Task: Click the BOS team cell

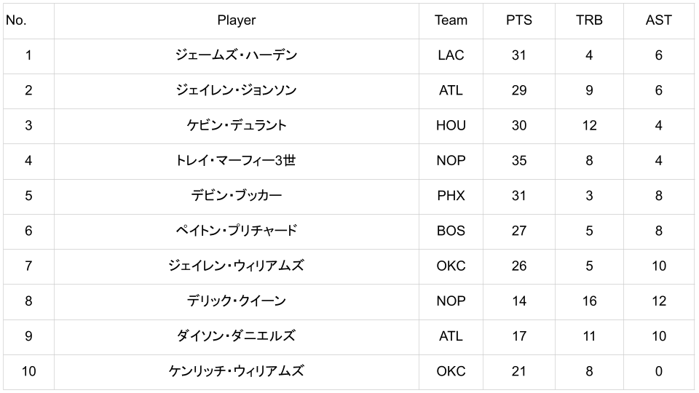Action: click(x=451, y=231)
